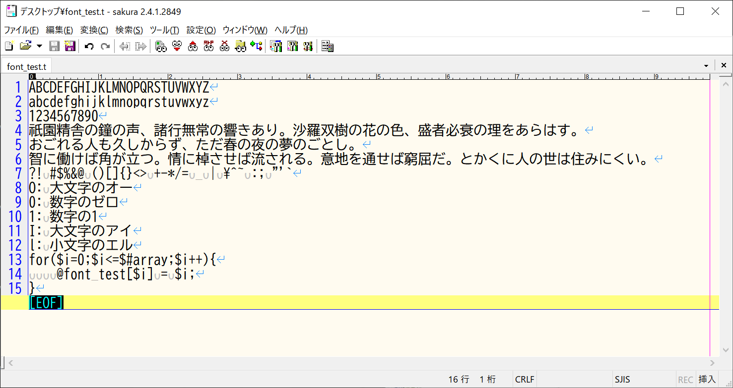This screenshot has width=733, height=388.
Task: Save the file with the floppy icon
Action: click(x=55, y=47)
